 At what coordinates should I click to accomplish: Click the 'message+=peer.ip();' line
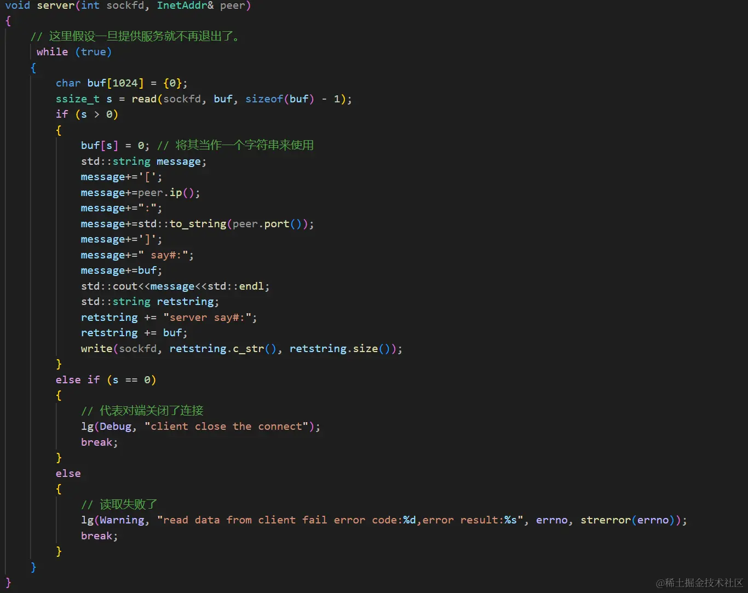[140, 193]
